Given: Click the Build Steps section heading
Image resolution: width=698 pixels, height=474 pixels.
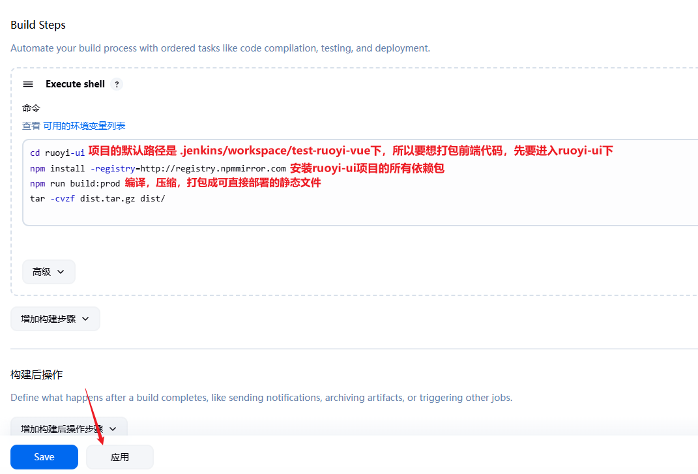Looking at the screenshot, I should [x=38, y=25].
